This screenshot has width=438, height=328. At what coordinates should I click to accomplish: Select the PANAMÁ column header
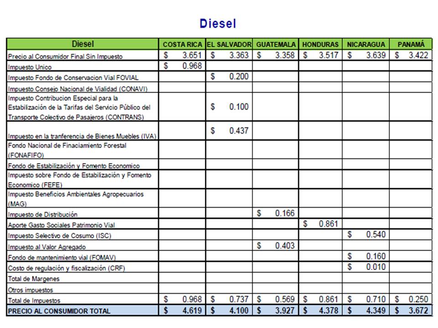pyautogui.click(x=411, y=45)
